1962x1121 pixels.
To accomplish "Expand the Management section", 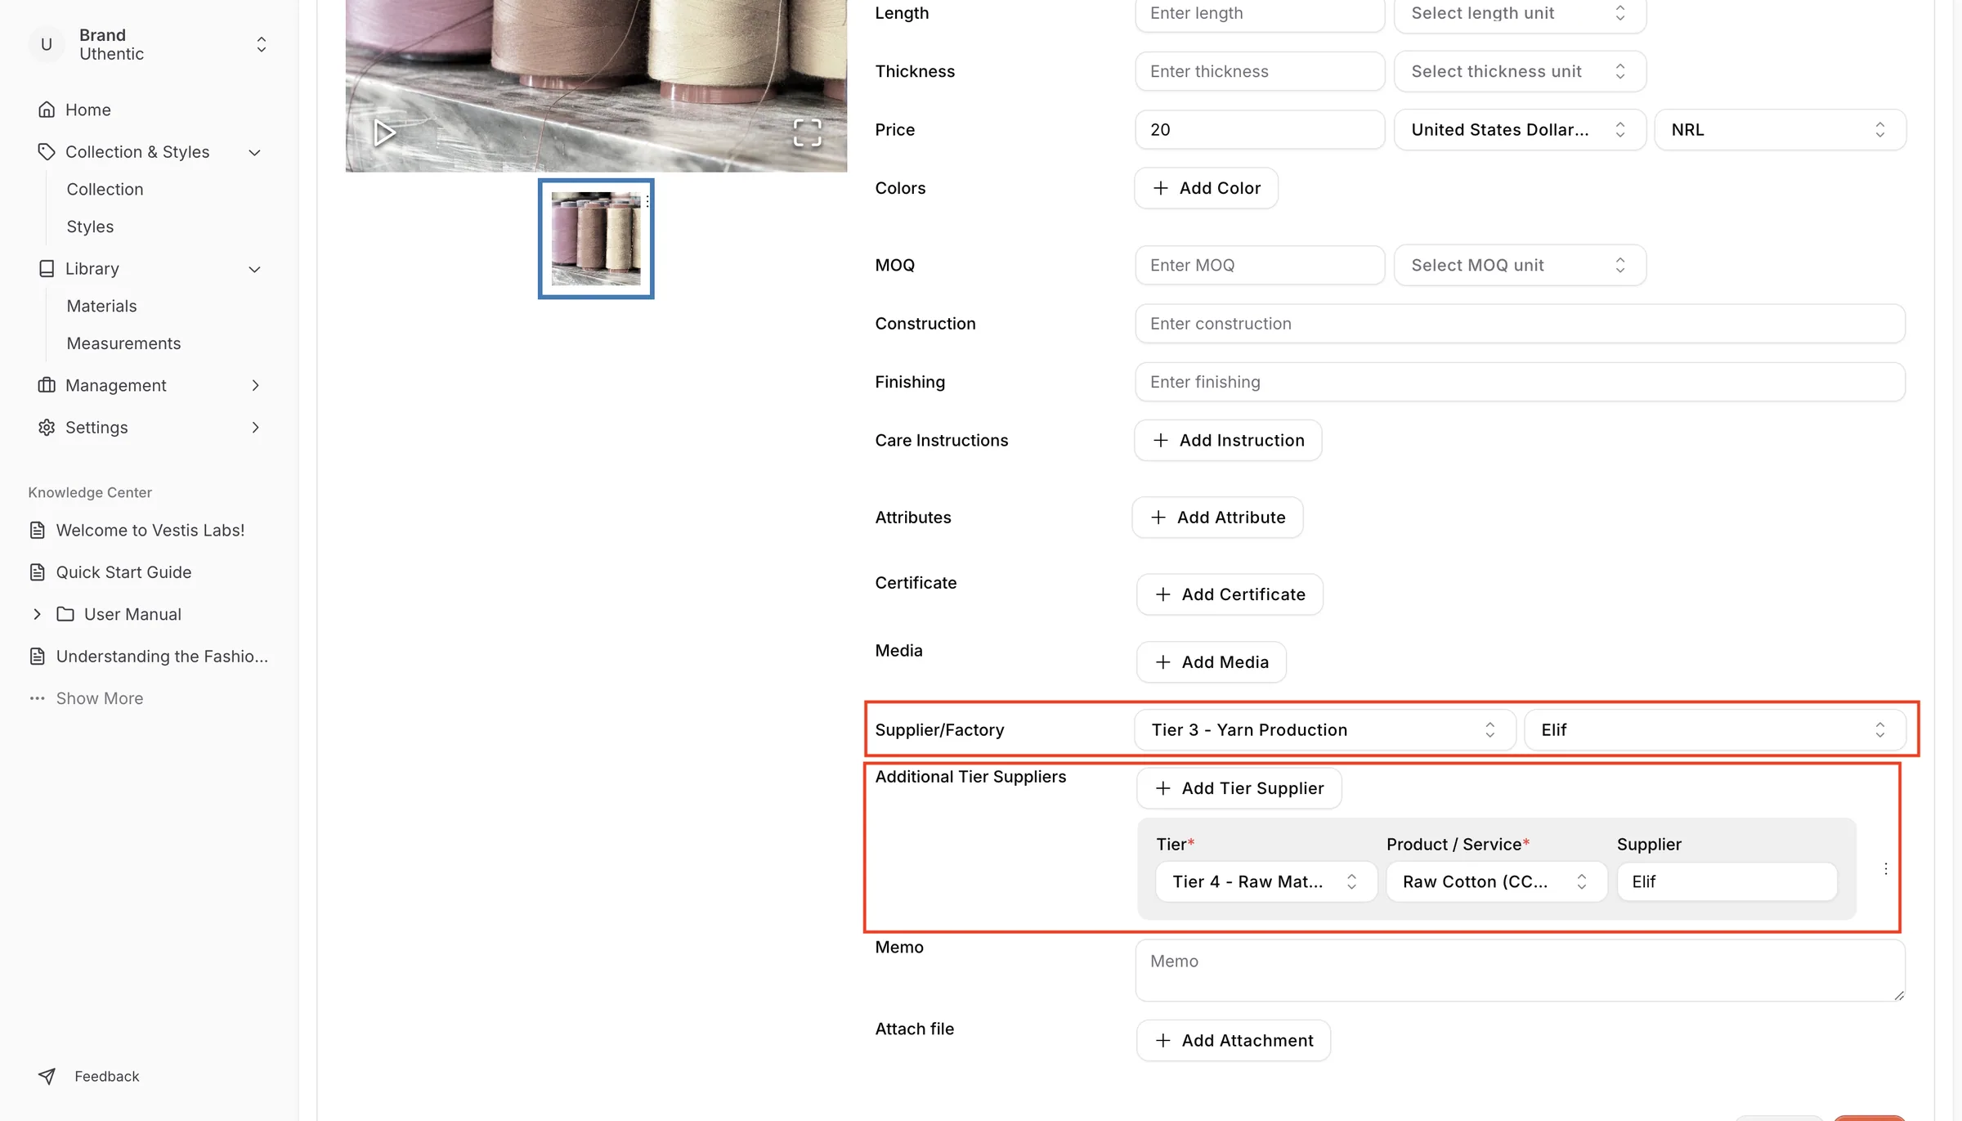I will point(255,385).
